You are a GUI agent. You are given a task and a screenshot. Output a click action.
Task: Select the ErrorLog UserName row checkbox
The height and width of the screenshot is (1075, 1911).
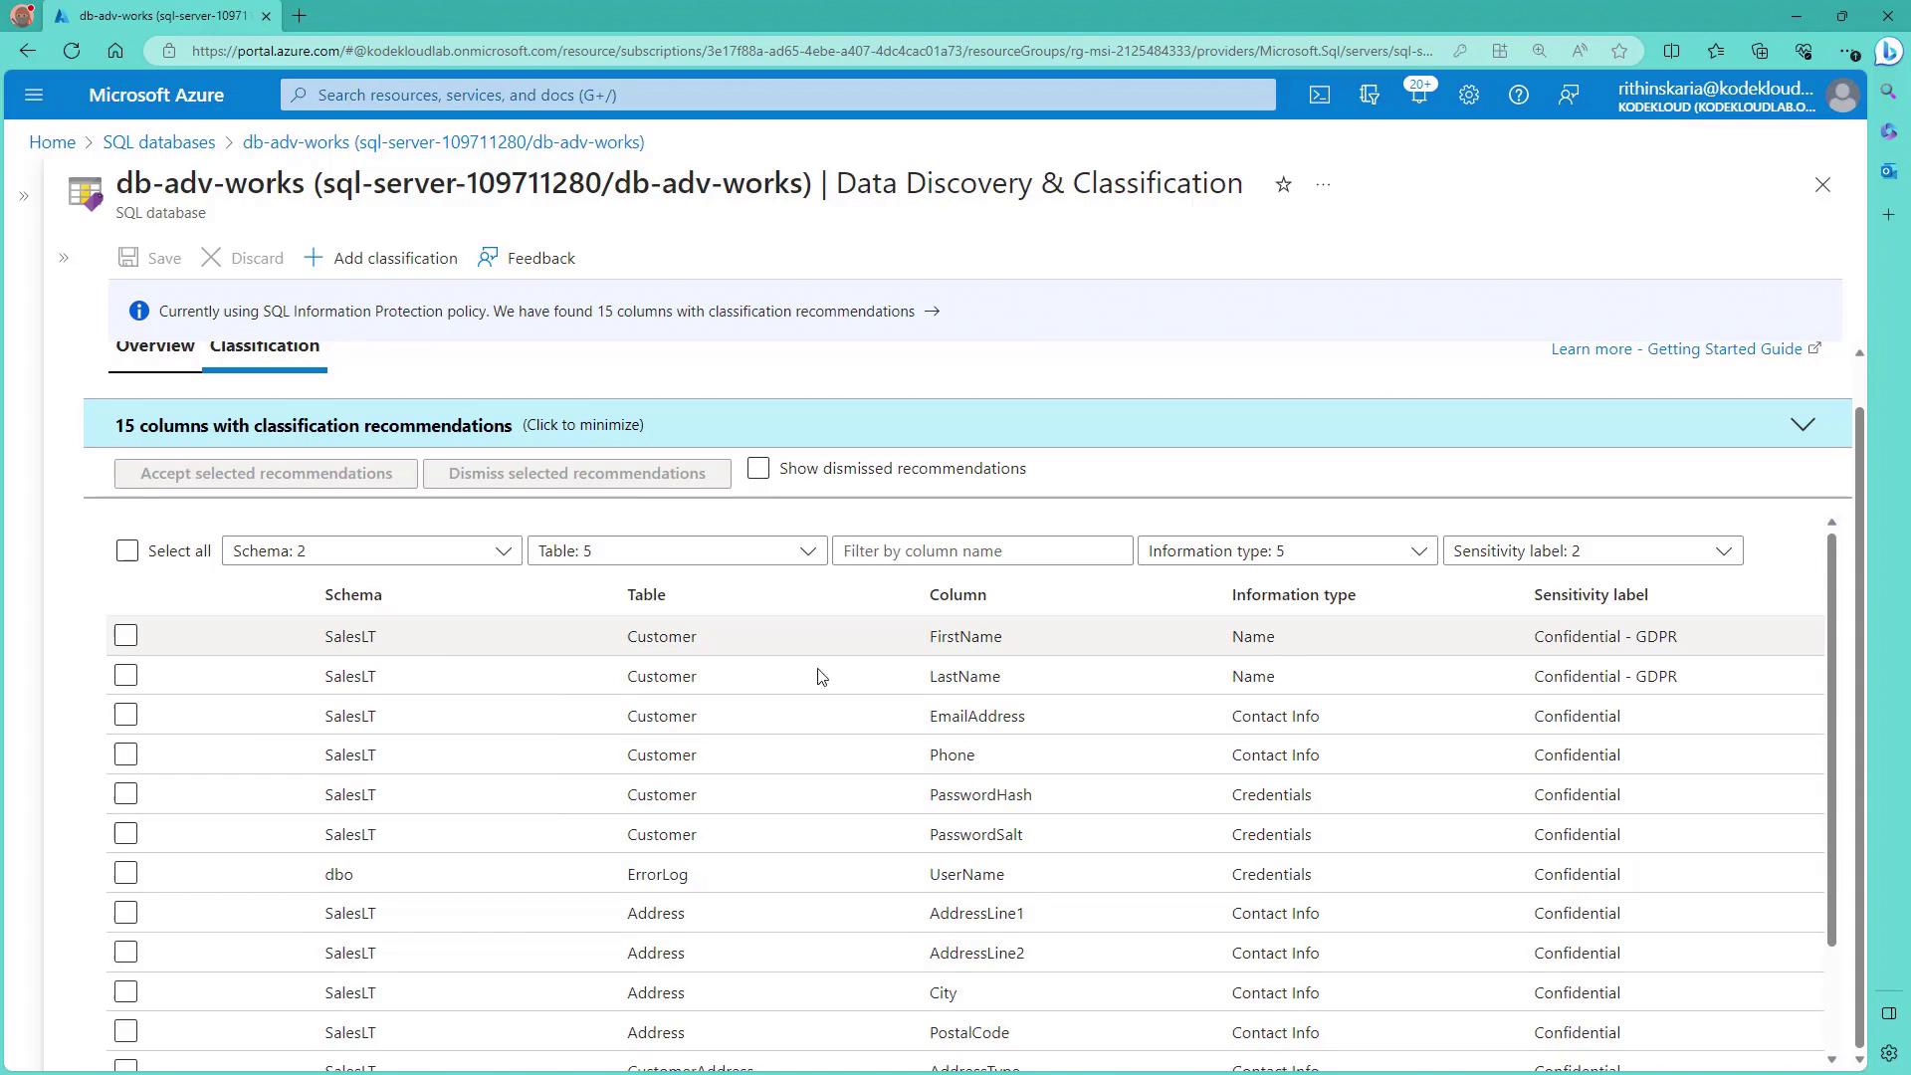[125, 873]
